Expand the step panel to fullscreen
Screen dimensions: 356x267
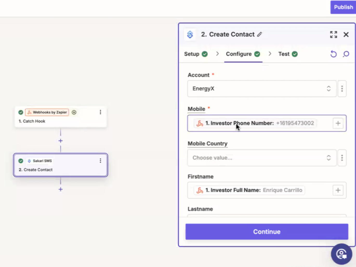click(334, 34)
